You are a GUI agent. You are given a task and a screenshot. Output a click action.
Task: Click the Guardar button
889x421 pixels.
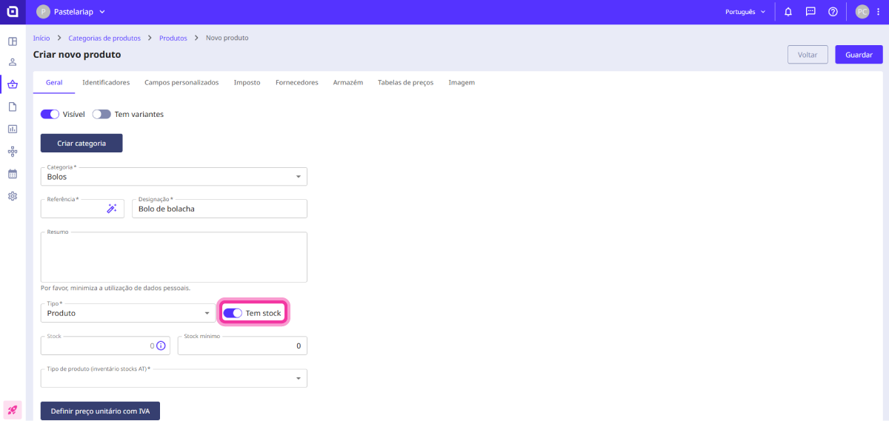(x=859, y=55)
